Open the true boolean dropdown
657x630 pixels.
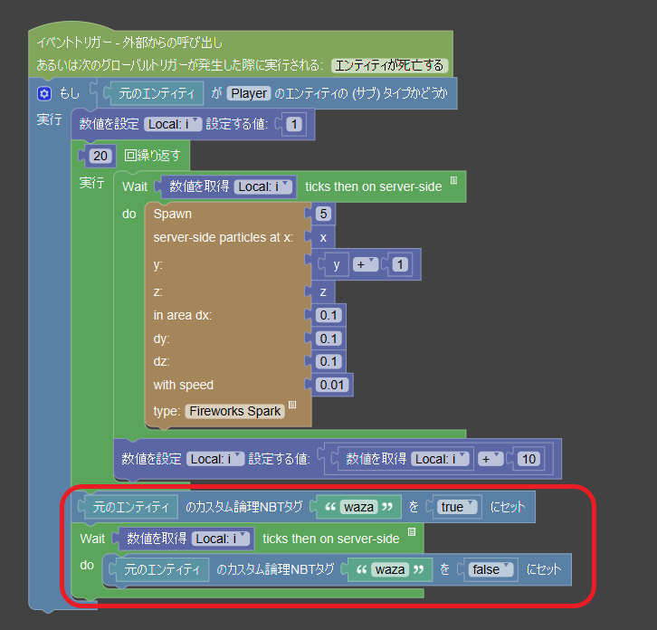pos(457,507)
